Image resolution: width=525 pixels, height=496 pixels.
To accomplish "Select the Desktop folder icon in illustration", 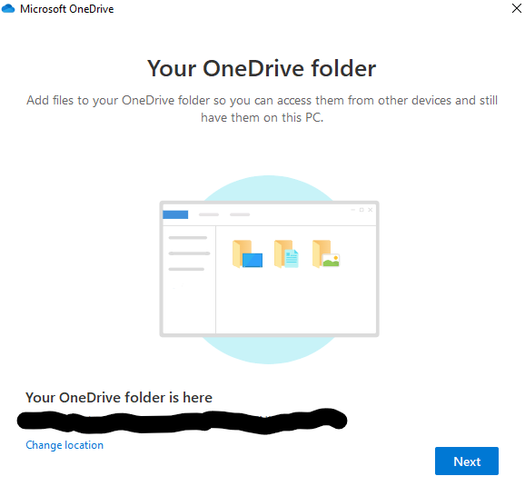I will point(247,253).
